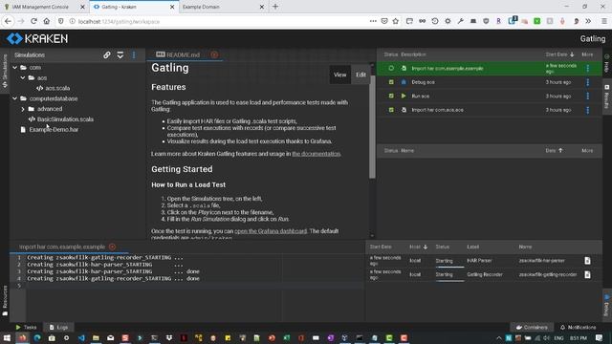This screenshot has width=612, height=344.
Task: Click the debug icon beside Debug aos
Action: pyautogui.click(x=404, y=82)
